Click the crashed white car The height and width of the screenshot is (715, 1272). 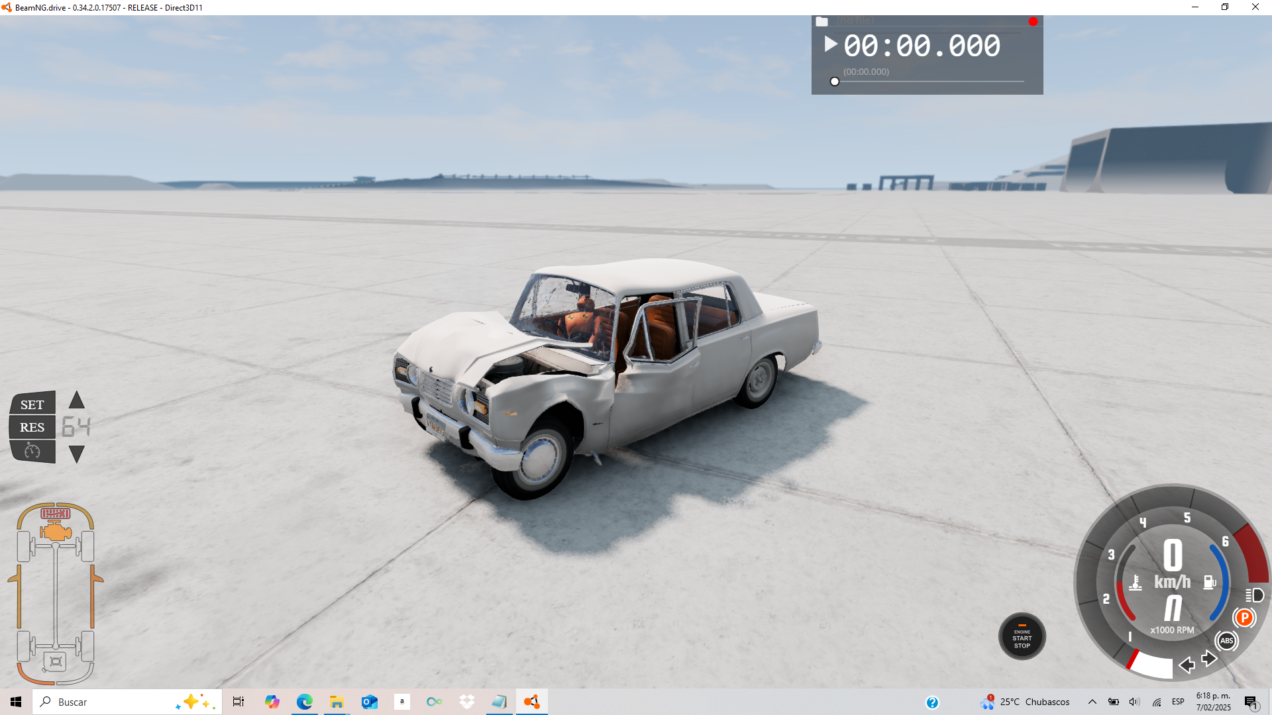(606, 377)
